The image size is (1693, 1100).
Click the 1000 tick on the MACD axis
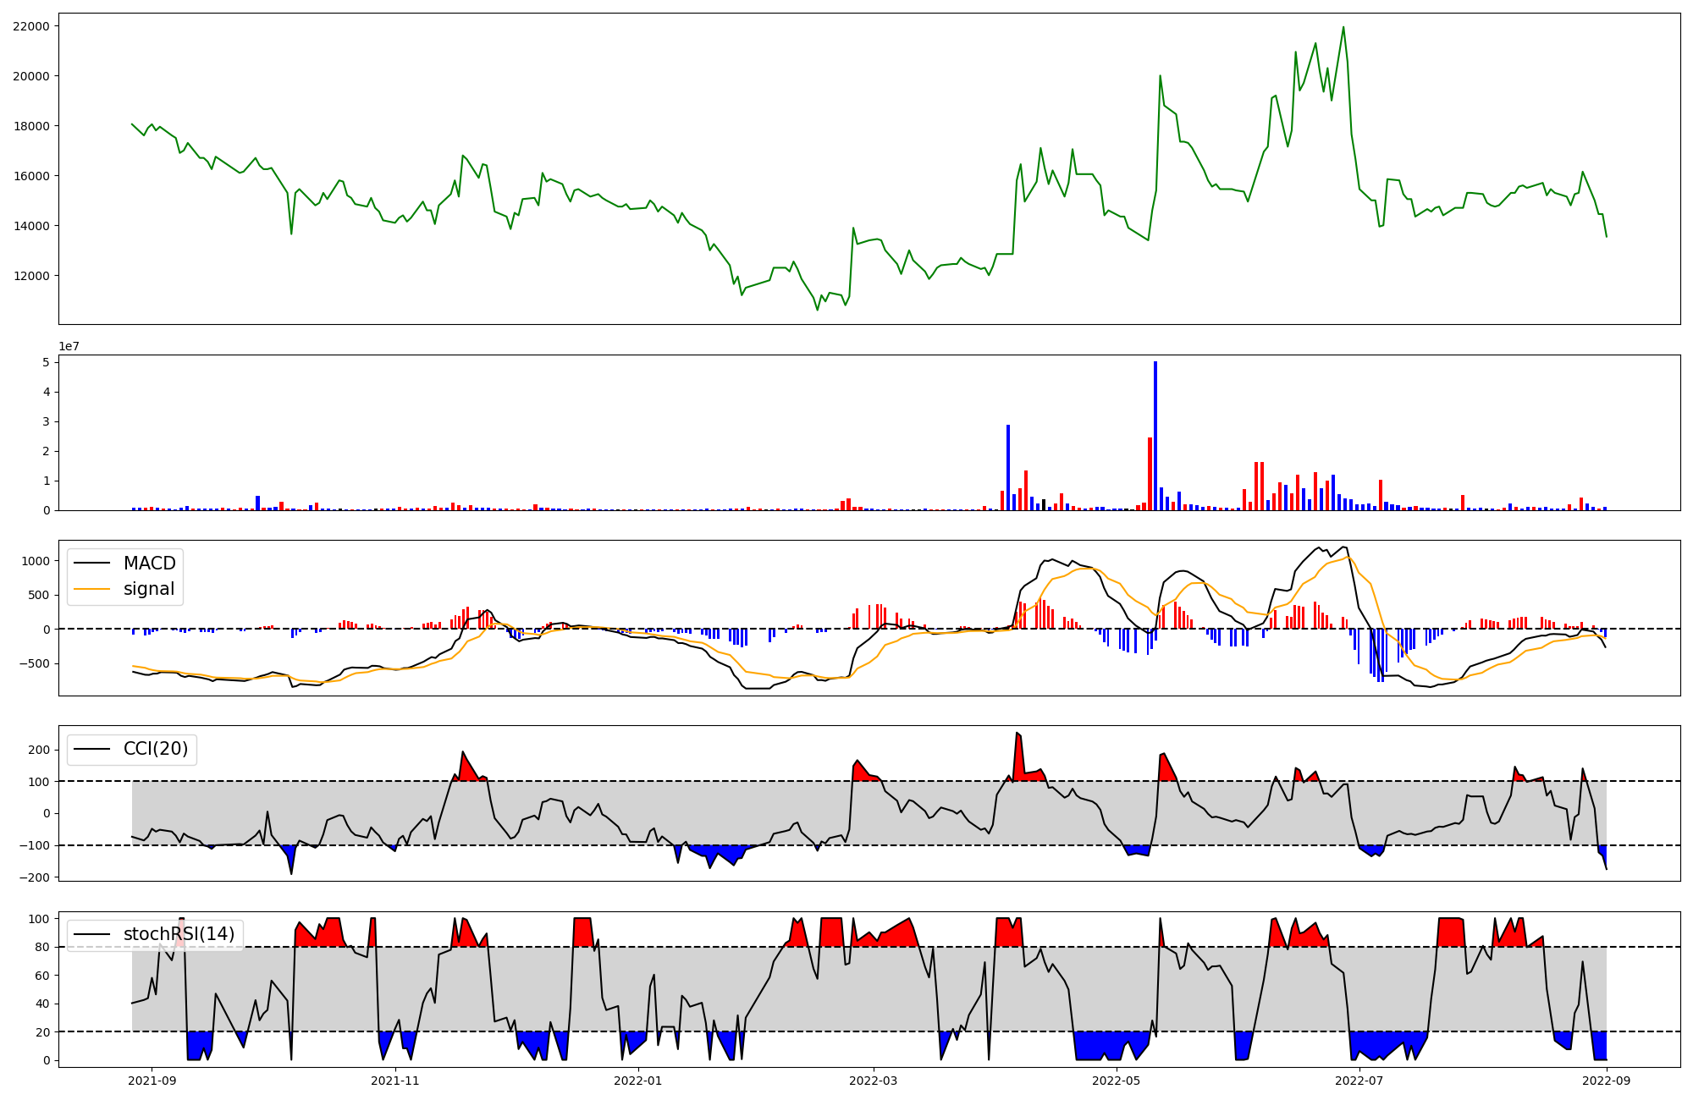pos(35,561)
